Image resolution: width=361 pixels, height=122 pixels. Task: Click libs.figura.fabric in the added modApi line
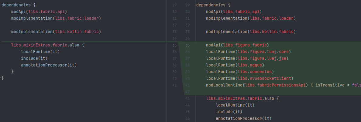coord(246,45)
